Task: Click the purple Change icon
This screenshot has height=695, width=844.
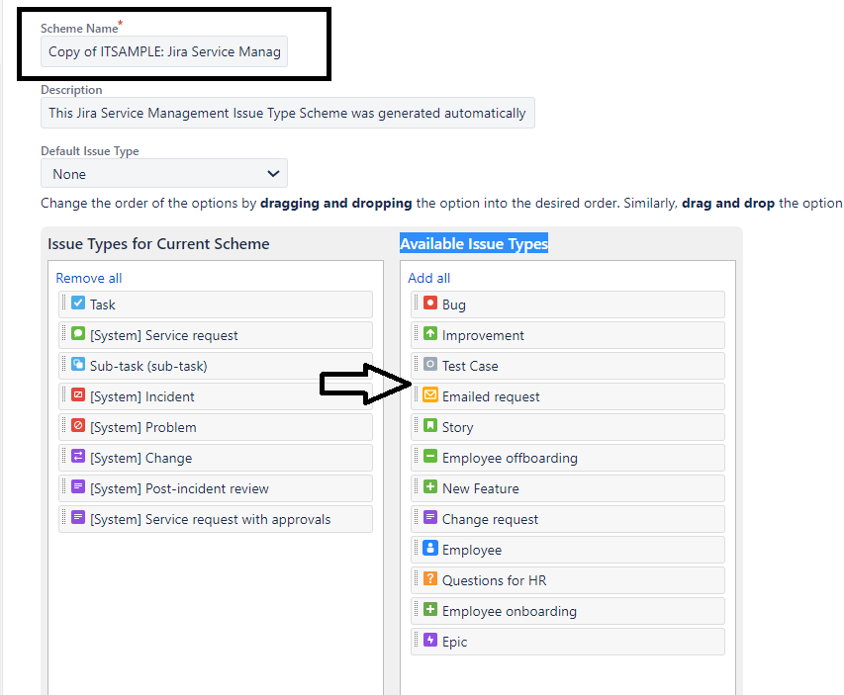Action: [x=78, y=456]
